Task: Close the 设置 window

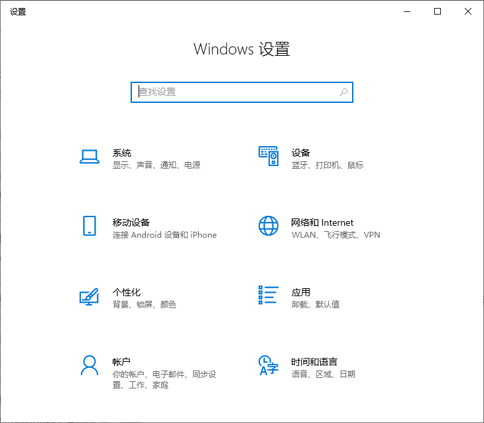Action: click(468, 11)
